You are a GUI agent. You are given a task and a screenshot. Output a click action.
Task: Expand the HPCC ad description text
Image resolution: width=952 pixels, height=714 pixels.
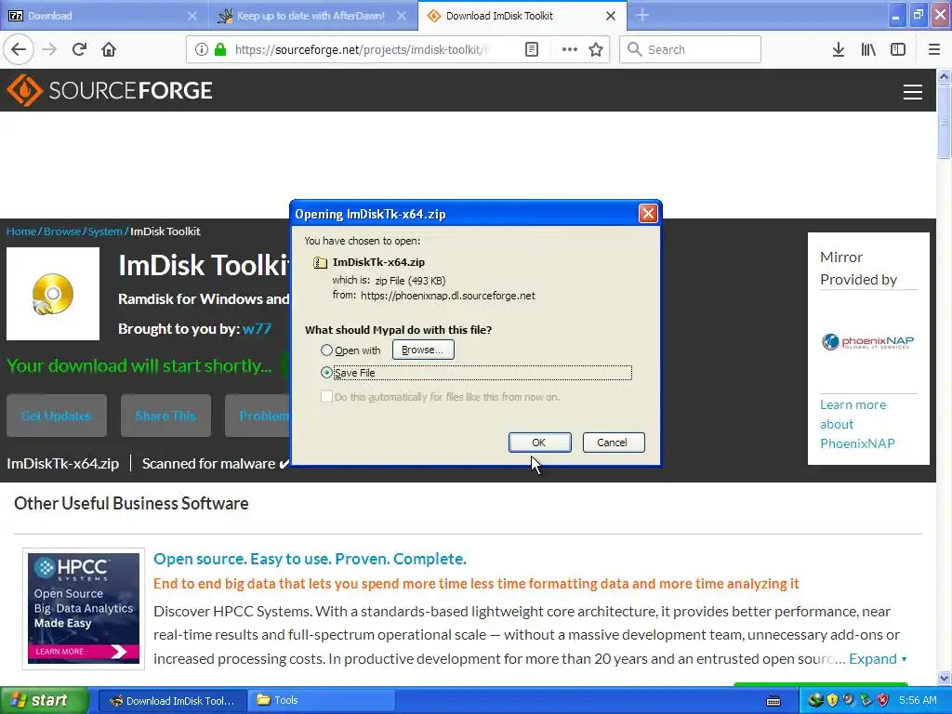[878, 659]
